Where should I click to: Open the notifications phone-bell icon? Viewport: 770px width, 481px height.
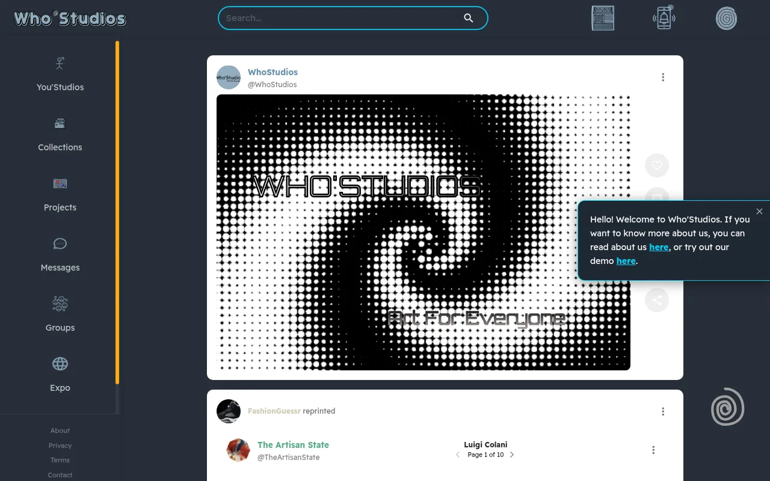(x=664, y=17)
